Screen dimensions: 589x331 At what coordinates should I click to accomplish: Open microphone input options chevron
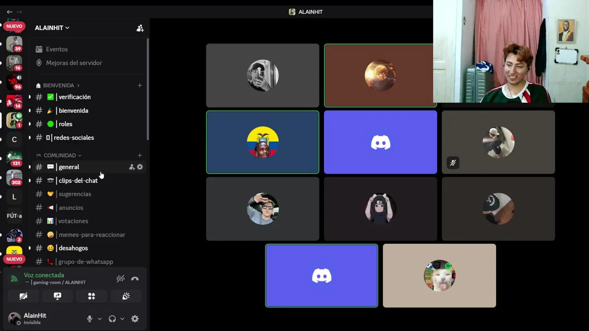(99, 319)
